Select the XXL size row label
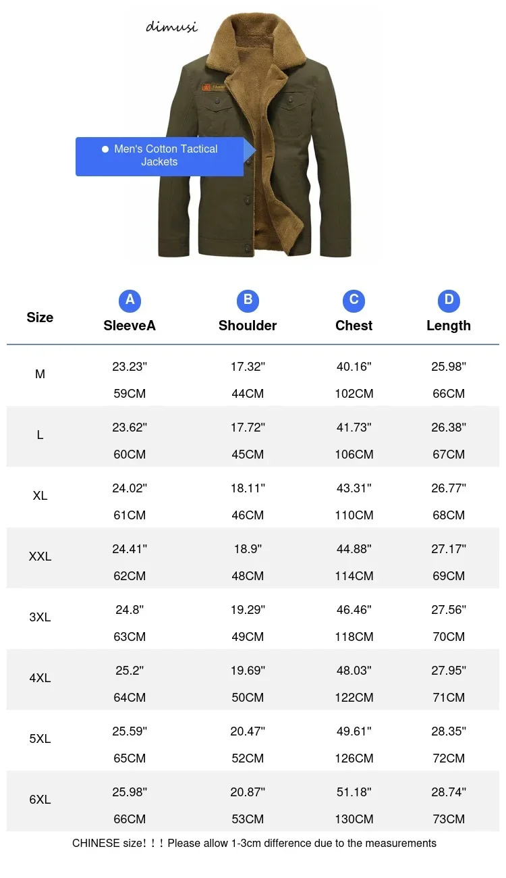The image size is (506, 878). point(40,557)
